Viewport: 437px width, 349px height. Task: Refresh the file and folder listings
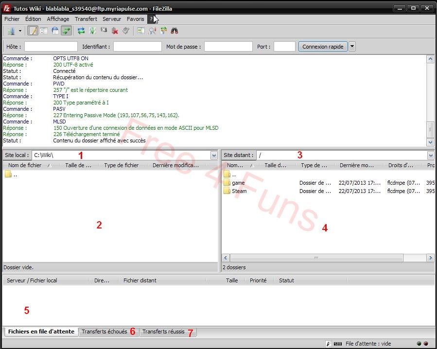[x=80, y=31]
